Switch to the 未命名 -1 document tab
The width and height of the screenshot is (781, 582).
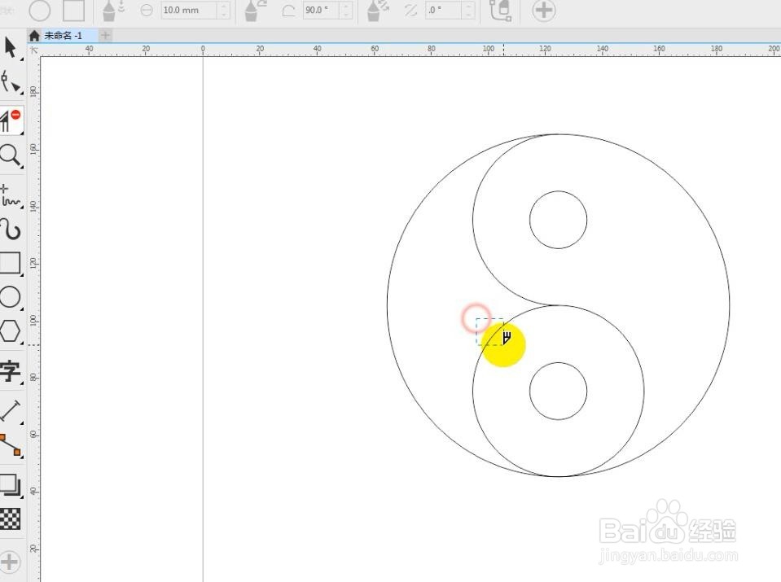click(x=63, y=35)
